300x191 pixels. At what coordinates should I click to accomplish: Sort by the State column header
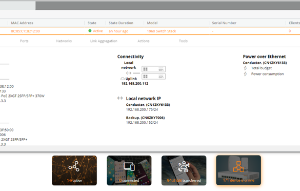pos(92,23)
